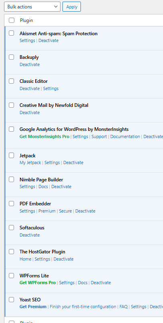Deactivate the Backuply plugin
Image resolution: width=163 pixels, height=323 pixels.
click(x=30, y=64)
